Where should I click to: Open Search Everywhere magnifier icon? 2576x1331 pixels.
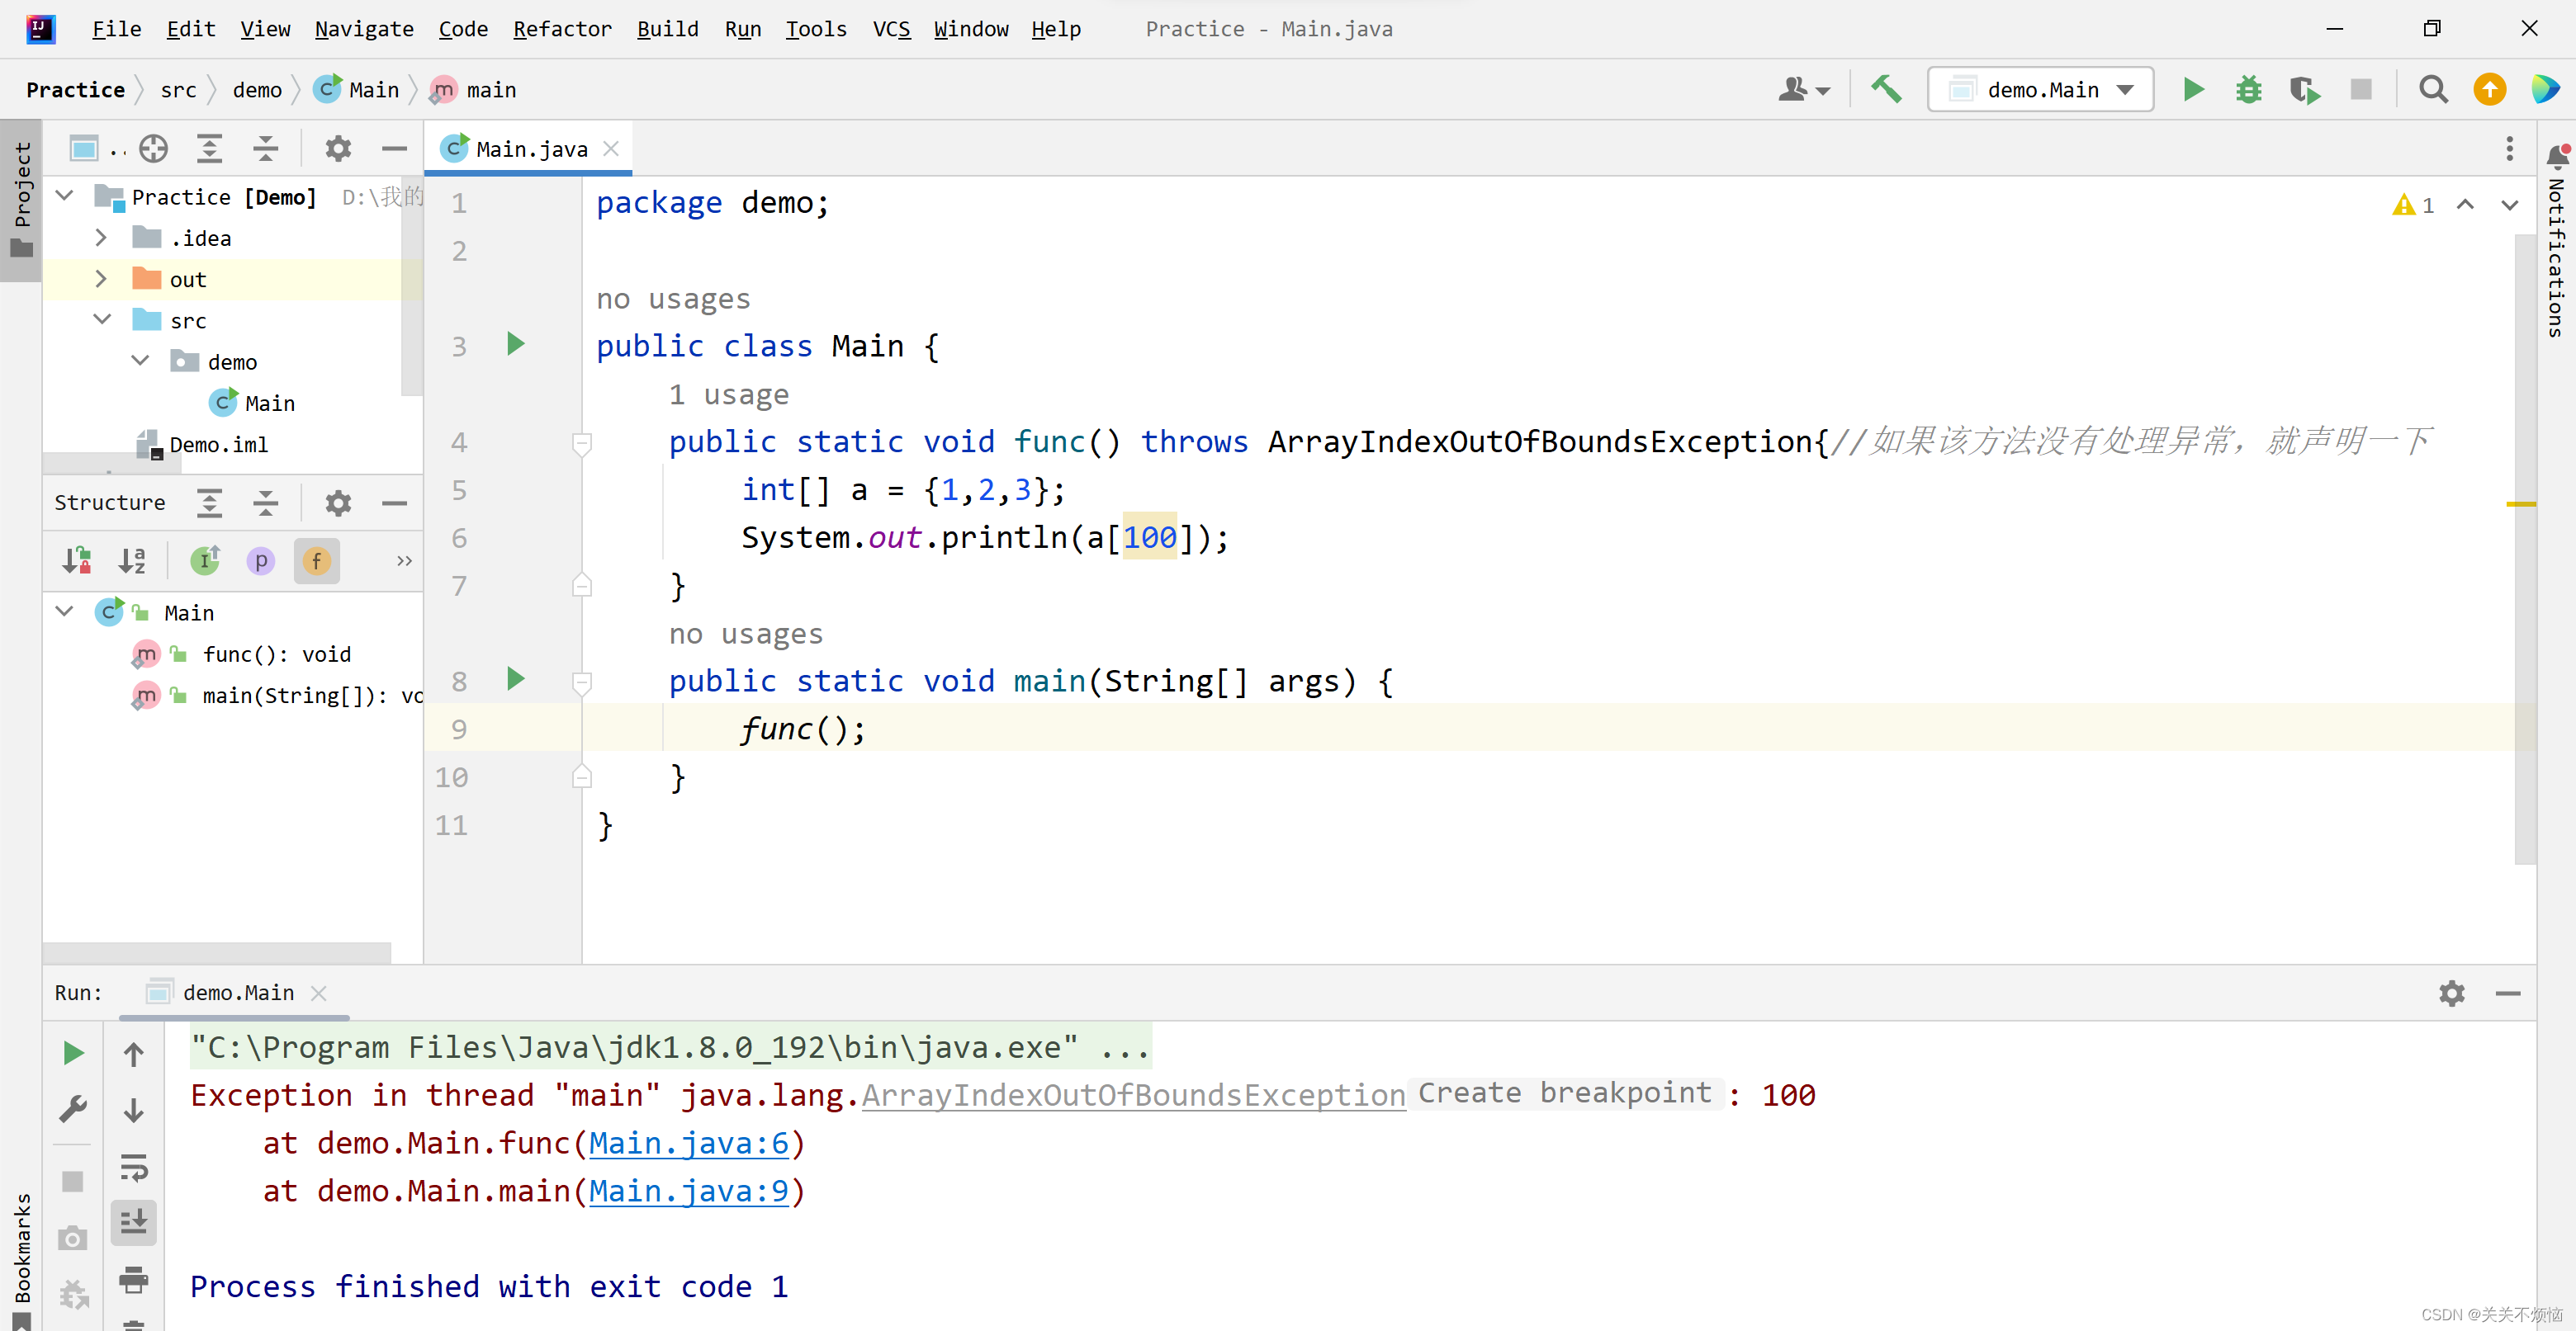(2433, 90)
